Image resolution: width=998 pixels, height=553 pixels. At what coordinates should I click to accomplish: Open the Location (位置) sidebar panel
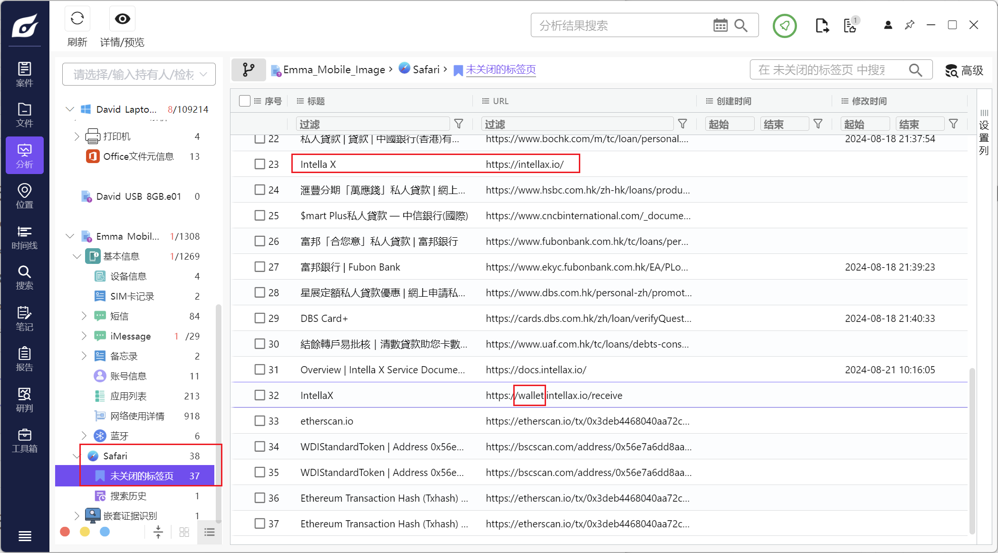pyautogui.click(x=24, y=196)
